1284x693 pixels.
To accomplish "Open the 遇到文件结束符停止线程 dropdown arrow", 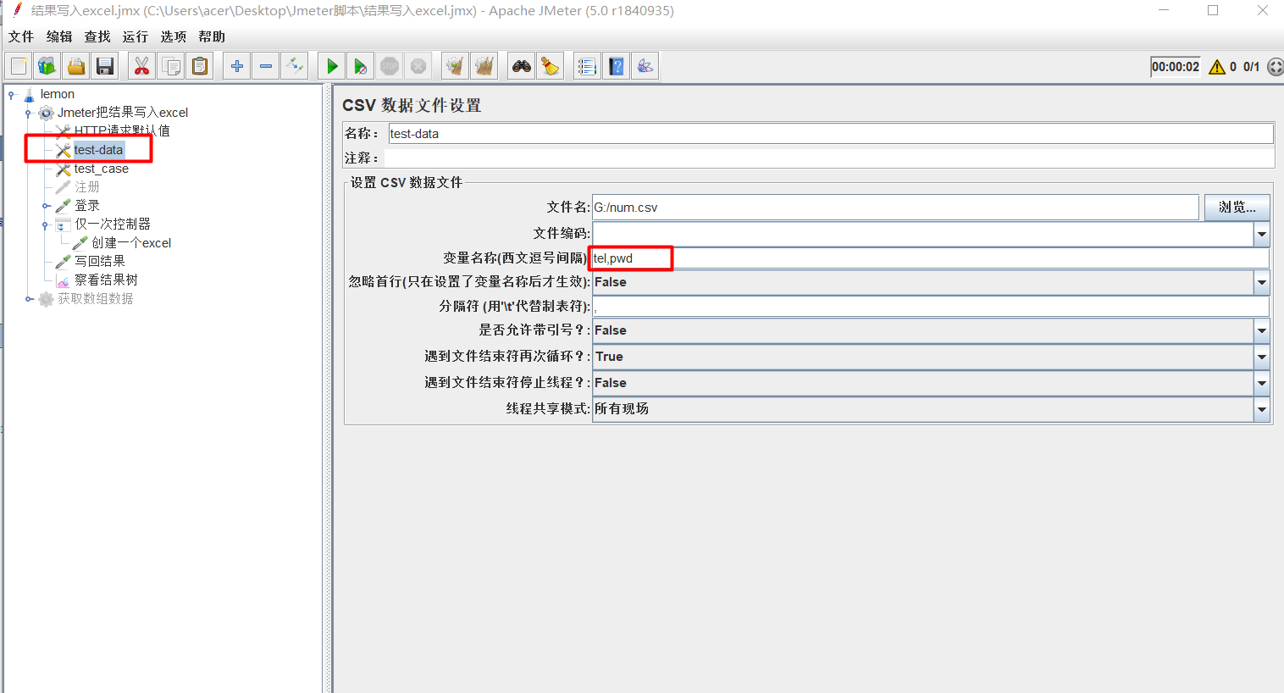I will pos(1262,384).
